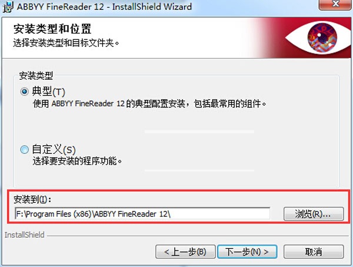Select the 自定义(S) radio button
This screenshot has width=353, height=267.
click(x=24, y=149)
